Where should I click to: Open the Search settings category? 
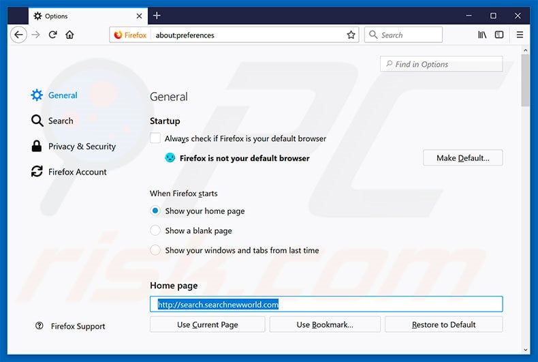60,121
